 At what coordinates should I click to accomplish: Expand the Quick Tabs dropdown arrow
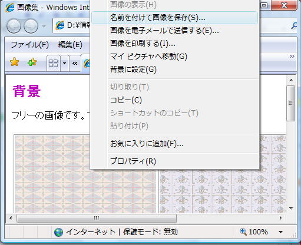tap(64, 63)
